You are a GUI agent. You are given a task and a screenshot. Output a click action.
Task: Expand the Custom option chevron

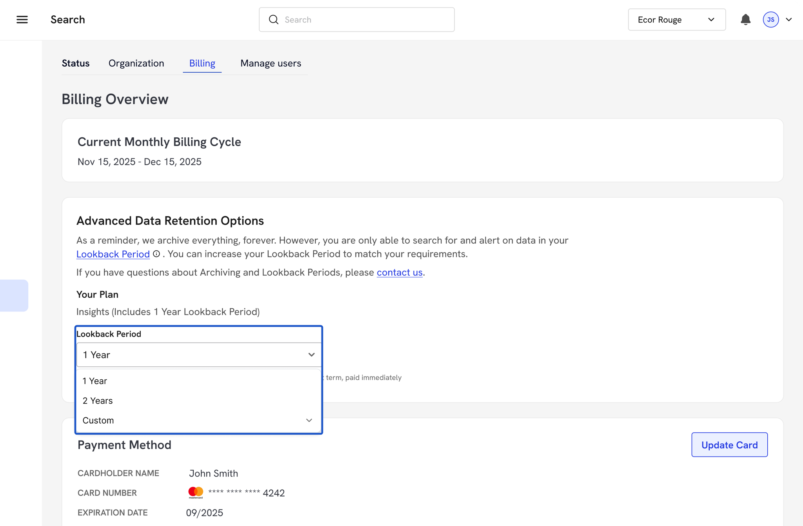(309, 420)
